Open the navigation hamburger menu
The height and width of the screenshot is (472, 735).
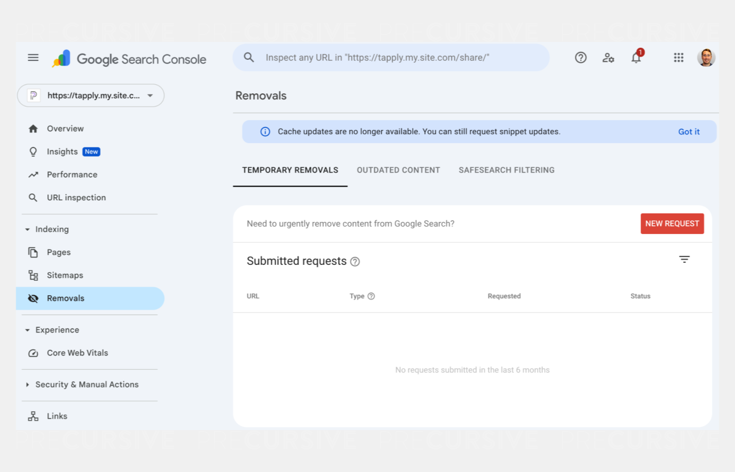point(33,58)
